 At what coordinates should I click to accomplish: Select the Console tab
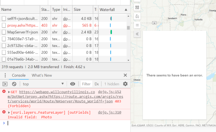19,75
